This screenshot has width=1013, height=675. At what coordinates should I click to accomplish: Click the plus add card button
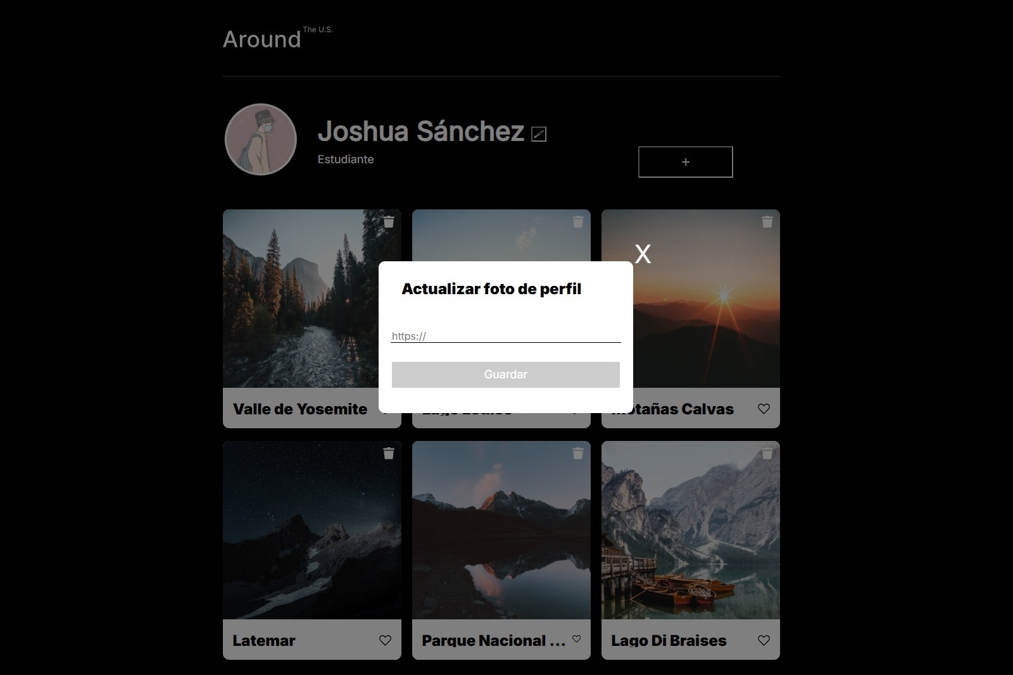click(685, 162)
